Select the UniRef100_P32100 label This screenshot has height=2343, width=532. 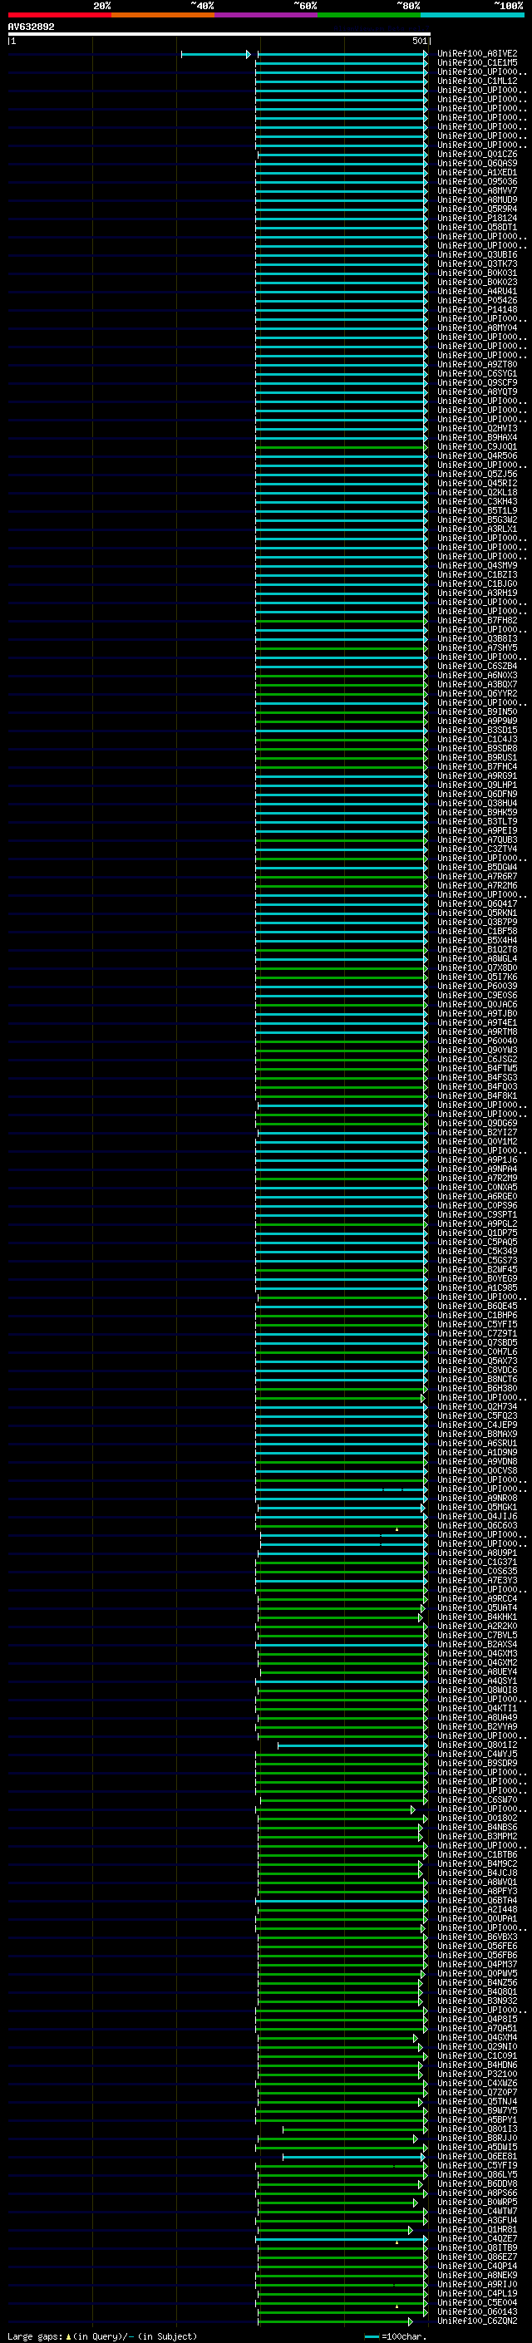coord(477,2074)
